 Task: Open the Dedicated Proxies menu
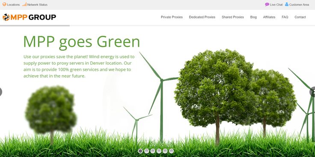[x=202, y=17]
